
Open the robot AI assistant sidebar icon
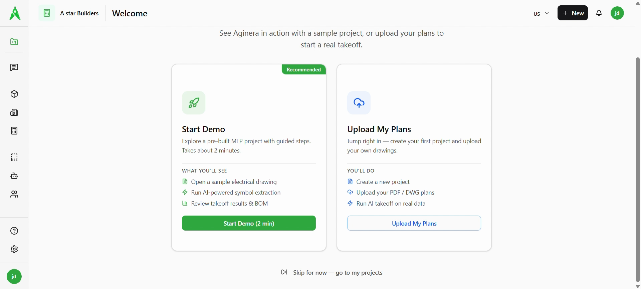[14, 176]
